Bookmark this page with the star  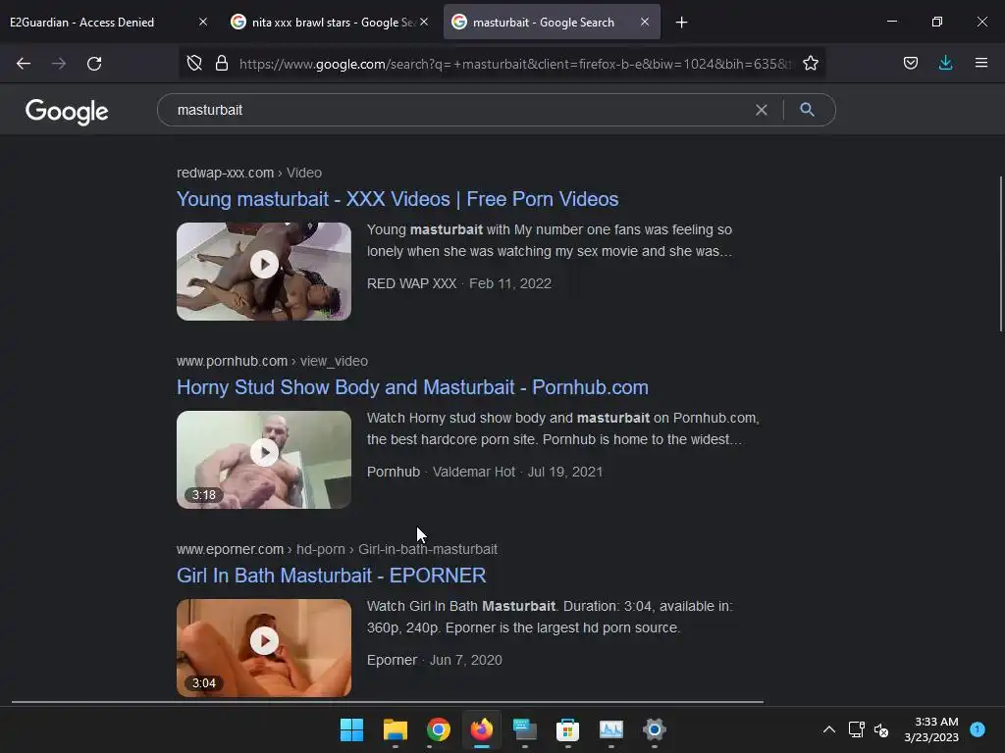(x=811, y=63)
